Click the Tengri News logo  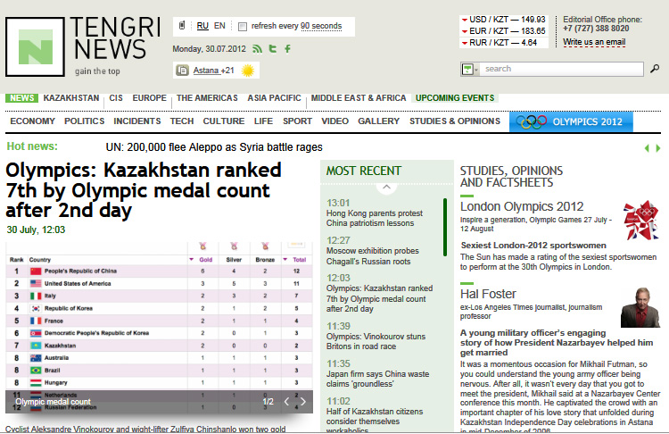(36, 46)
